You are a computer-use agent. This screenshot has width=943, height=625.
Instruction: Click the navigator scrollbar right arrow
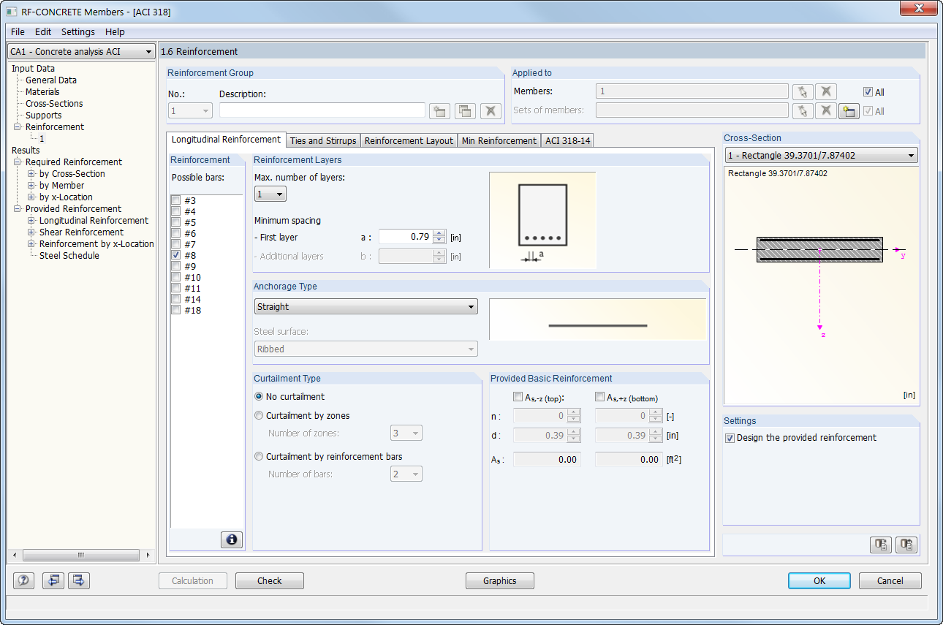pos(148,555)
